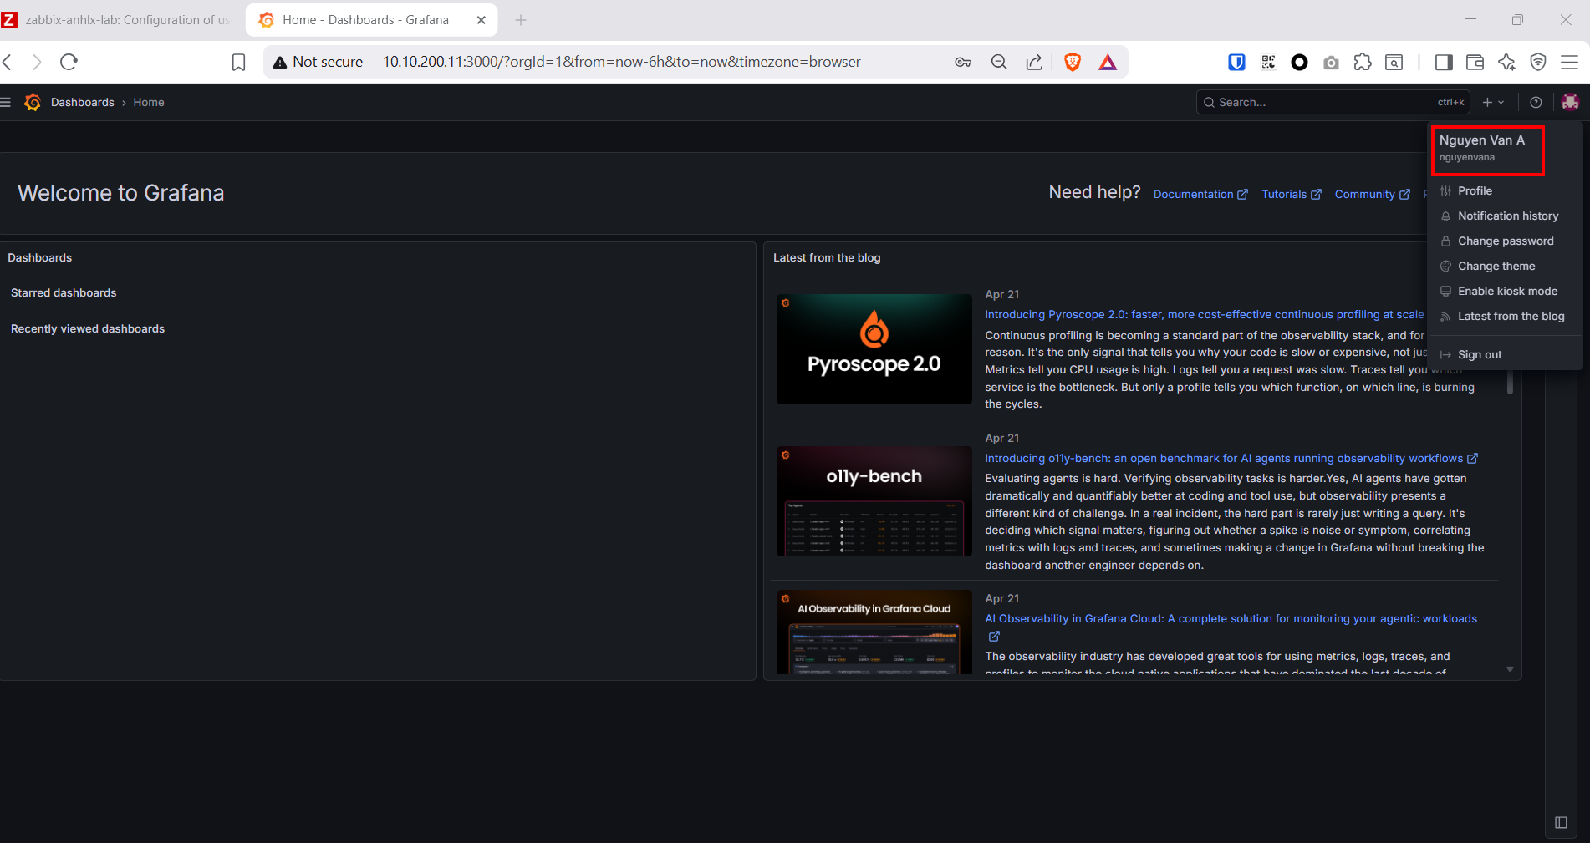
Task: Select Change password in user menu
Action: pyautogui.click(x=1506, y=241)
